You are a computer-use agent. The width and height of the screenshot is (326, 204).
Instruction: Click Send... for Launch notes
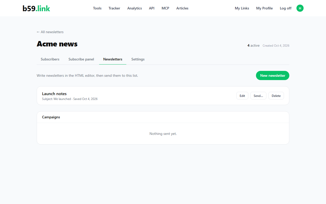[x=258, y=96]
